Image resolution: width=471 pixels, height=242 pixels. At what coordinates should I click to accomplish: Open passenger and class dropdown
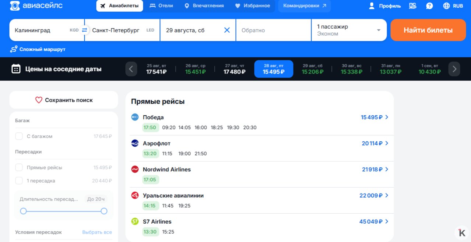click(349, 30)
